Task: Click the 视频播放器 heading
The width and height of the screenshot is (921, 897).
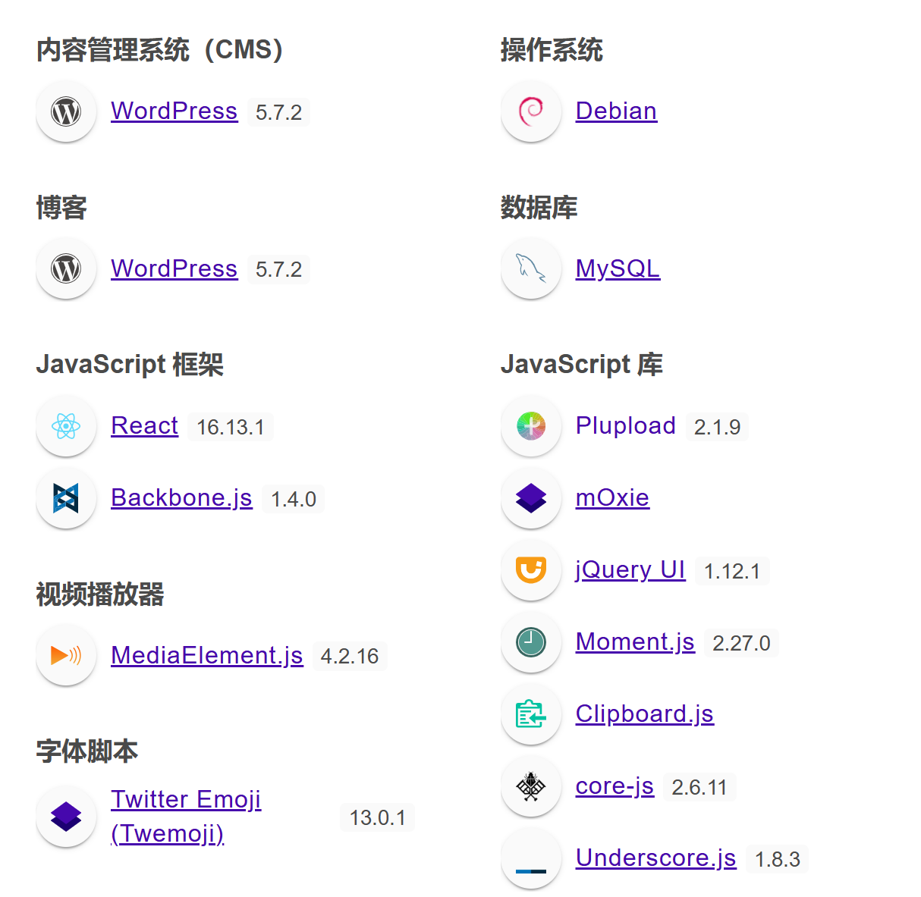Action: (x=100, y=594)
